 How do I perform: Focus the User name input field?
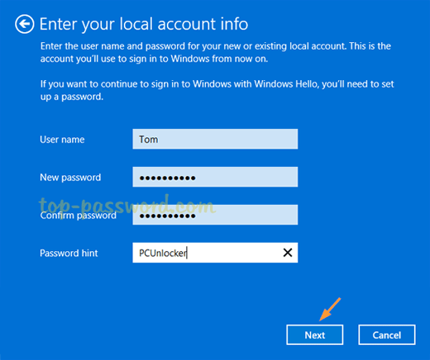(x=215, y=139)
